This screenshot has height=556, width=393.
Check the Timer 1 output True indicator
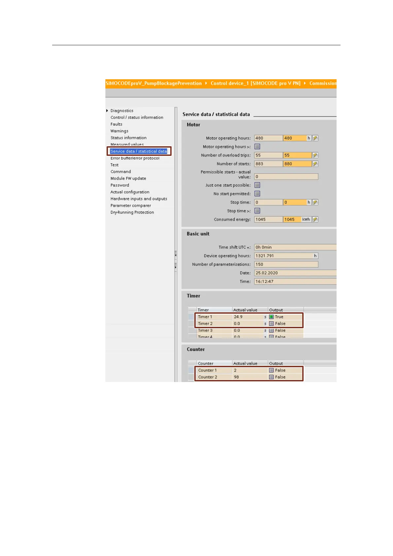click(272, 317)
